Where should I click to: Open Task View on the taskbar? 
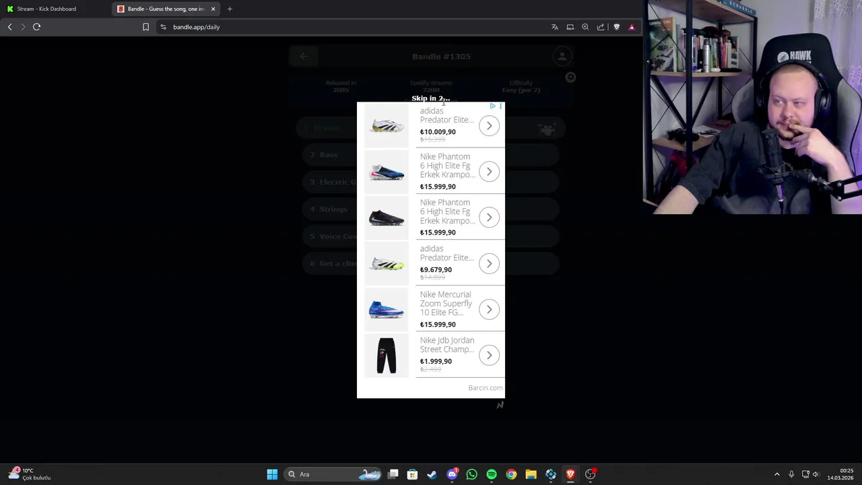[393, 474]
